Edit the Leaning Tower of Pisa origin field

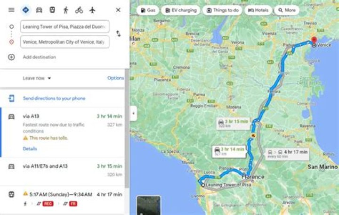(65, 26)
